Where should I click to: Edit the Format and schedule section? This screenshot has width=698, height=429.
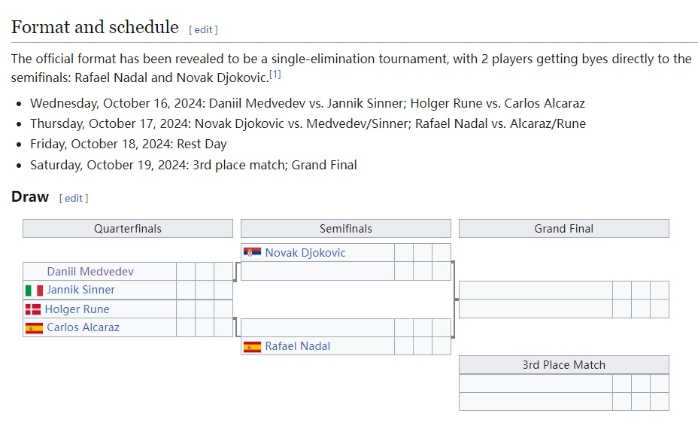point(203,30)
